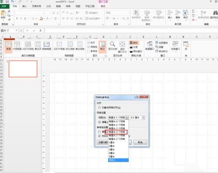Click the Save icon in quick access toolbar
Screen dimensions: 218x173
(x=7, y=2)
